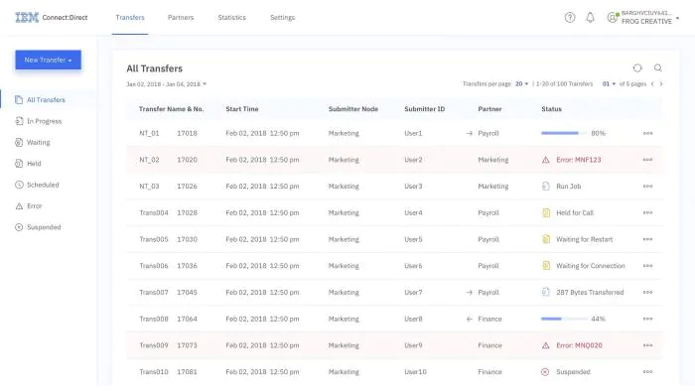The height and width of the screenshot is (391, 695).
Task: Open the help question mark icon
Action: 570,18
